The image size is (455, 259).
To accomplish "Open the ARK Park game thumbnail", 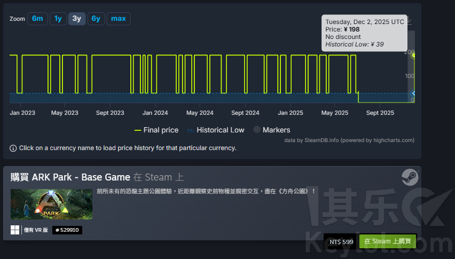I will pos(51,204).
